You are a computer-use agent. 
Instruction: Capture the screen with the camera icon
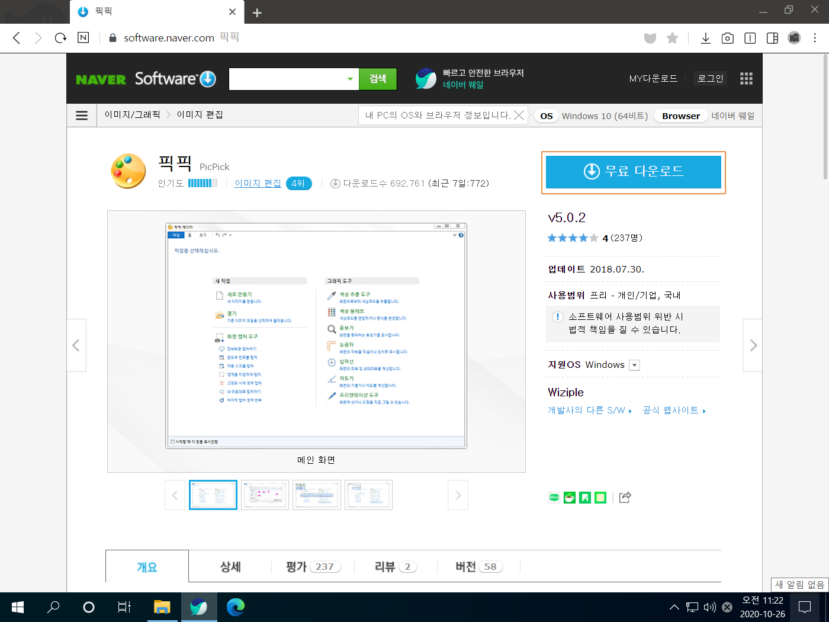728,38
